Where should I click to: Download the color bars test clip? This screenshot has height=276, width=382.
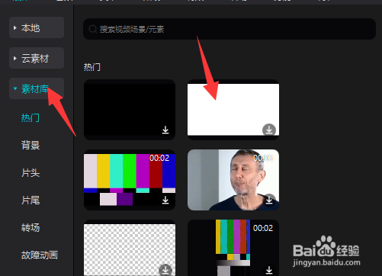165,201
